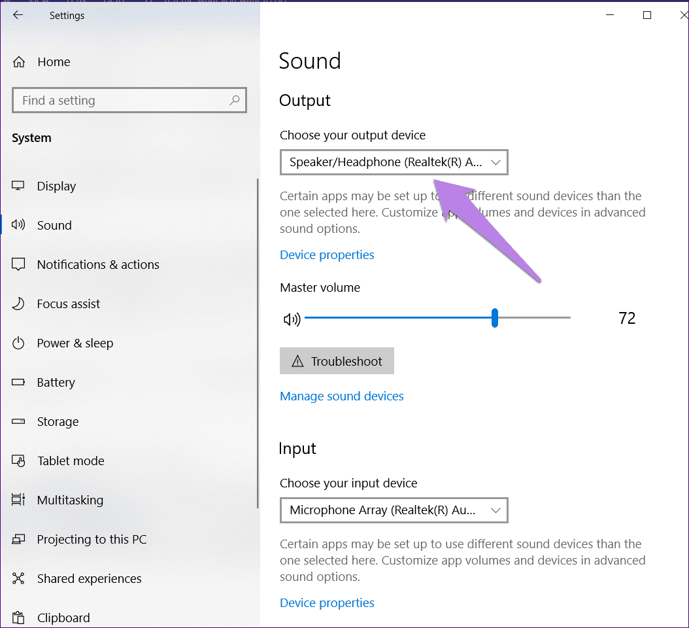
Task: Click the Find a setting search box
Action: (129, 100)
